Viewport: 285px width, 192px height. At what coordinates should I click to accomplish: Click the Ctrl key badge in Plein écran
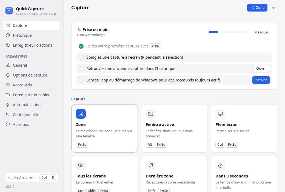point(220,145)
